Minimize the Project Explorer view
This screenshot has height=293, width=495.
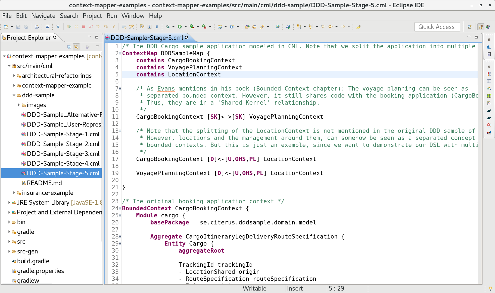point(89,37)
